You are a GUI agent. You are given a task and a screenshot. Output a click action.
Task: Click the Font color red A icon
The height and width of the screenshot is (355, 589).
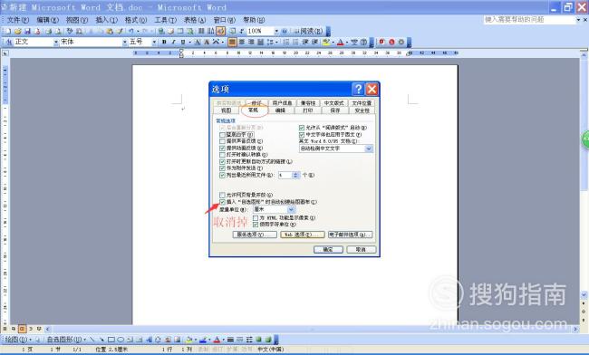(x=341, y=42)
